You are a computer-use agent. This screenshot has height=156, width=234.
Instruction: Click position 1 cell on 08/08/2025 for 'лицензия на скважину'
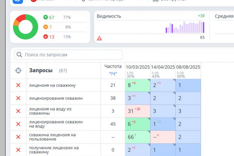[188, 85]
